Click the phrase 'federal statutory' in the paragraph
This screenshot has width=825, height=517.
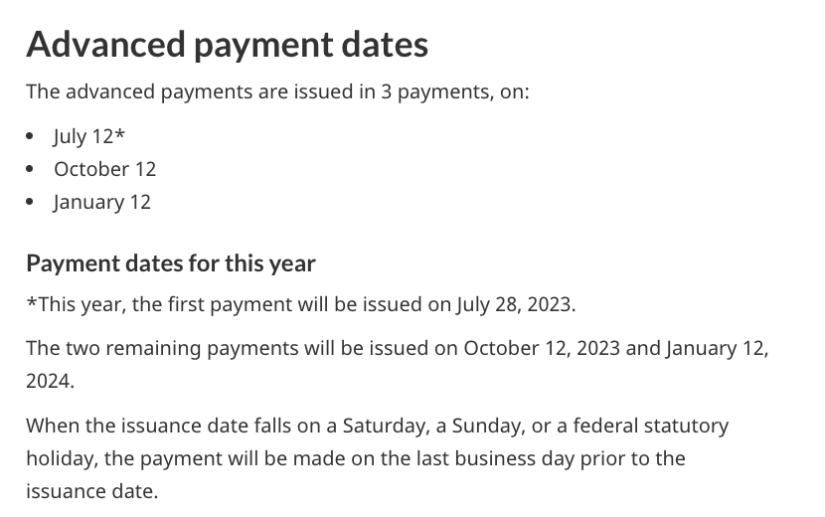click(651, 426)
